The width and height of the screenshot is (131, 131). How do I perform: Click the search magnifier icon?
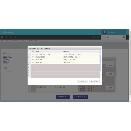click(124, 37)
